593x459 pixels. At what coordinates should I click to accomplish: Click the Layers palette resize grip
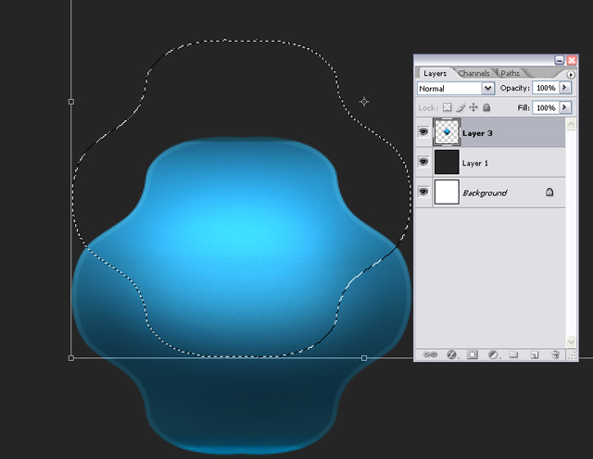[573, 355]
